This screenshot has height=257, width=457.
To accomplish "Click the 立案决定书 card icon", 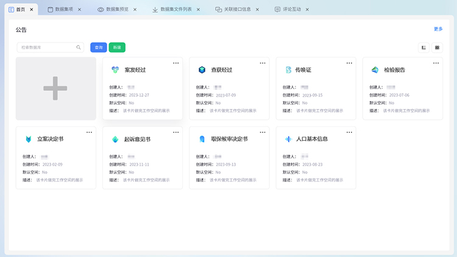I will pyautogui.click(x=29, y=139).
